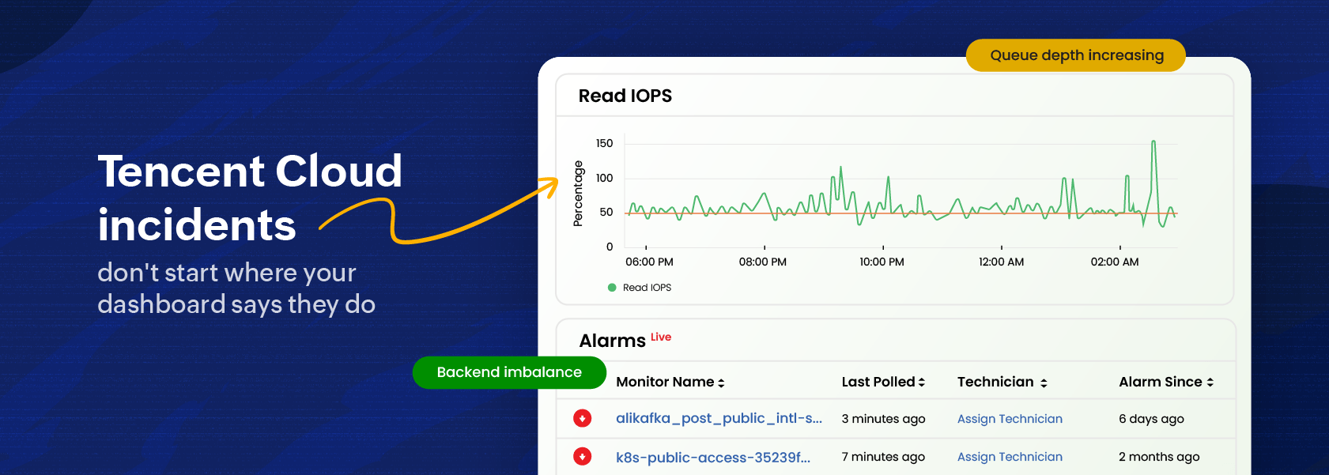Screen dimensions: 1329x475
Task: Open the alikafka_post_public_intl-s... monitor link
Action: pos(719,418)
